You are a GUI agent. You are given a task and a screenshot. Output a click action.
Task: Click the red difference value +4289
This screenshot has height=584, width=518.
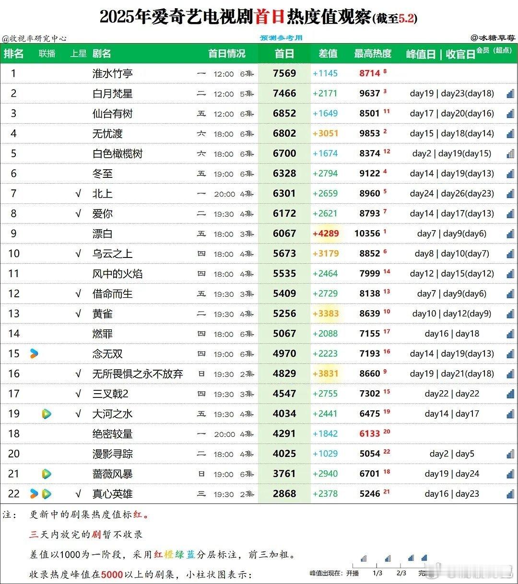(326, 234)
